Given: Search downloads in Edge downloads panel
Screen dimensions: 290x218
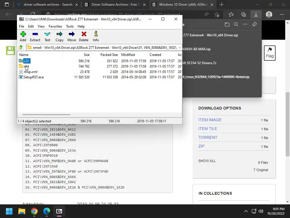Looking at the screenshot, I should (236, 24).
